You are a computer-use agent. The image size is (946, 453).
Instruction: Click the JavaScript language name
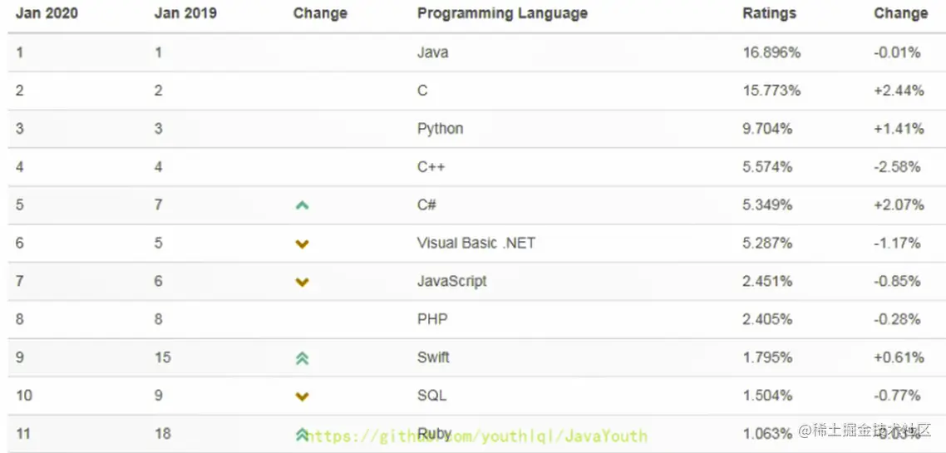click(451, 281)
